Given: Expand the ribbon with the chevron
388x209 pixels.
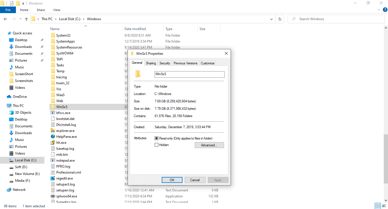Looking at the screenshot, I should pos(379,10).
